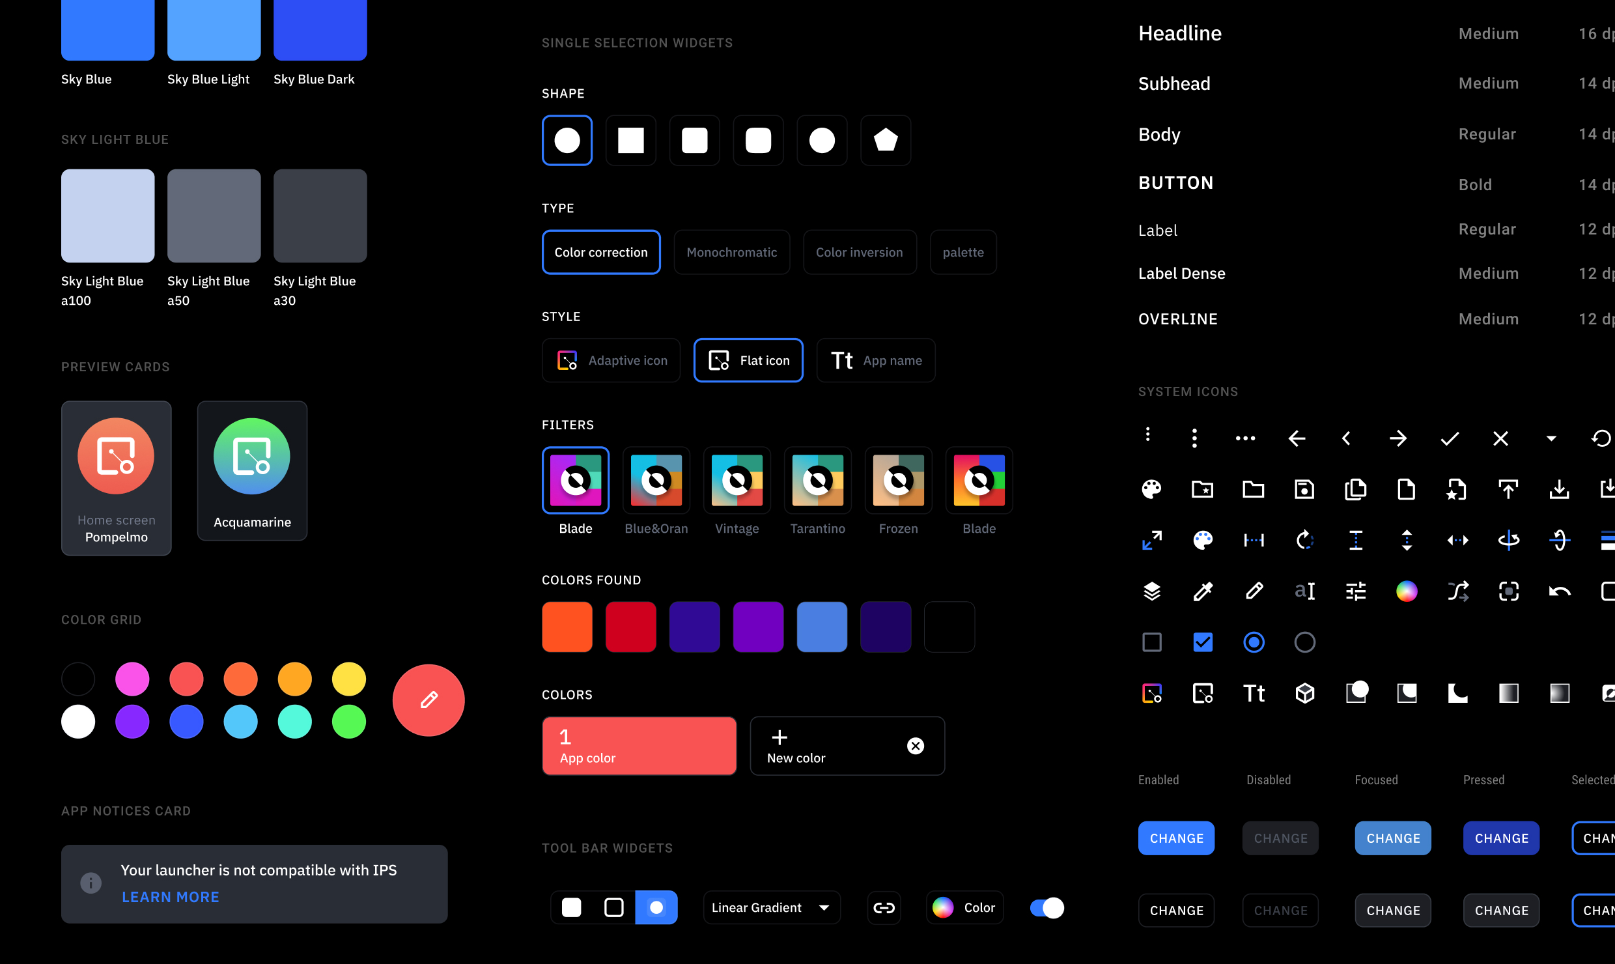Click the undo arrow system icon
Image resolution: width=1615 pixels, height=964 pixels.
click(1560, 591)
